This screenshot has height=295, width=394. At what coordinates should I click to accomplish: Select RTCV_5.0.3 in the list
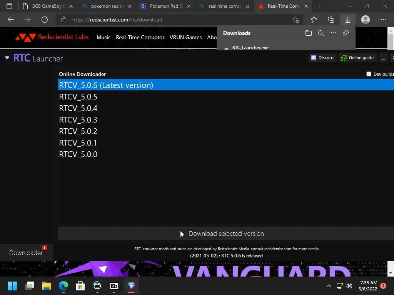(x=226, y=120)
